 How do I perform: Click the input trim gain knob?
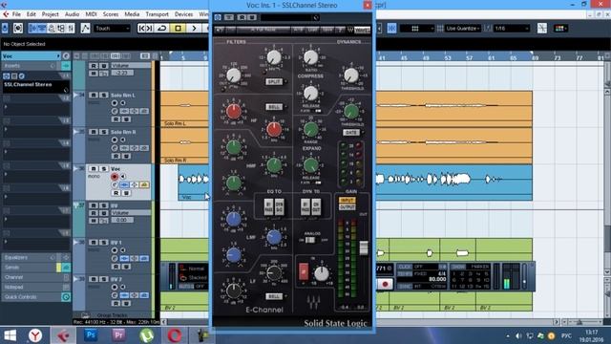tap(322, 274)
